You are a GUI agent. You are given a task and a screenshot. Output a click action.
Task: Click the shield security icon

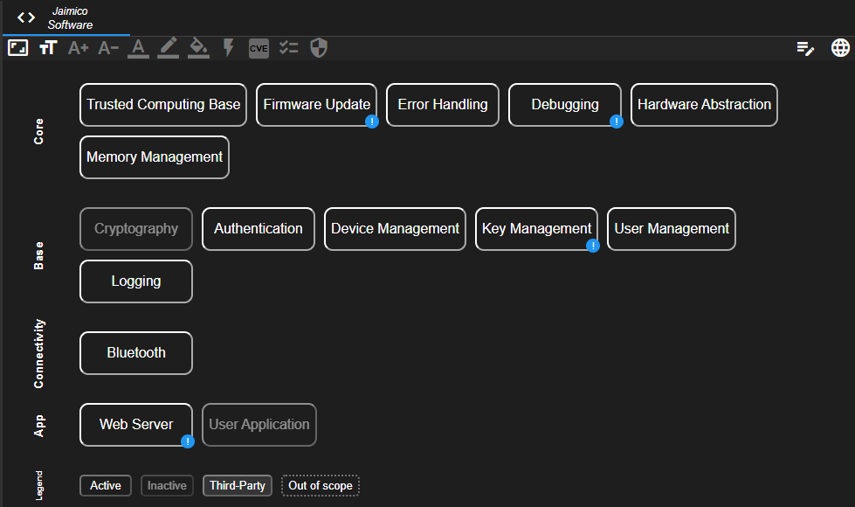[x=319, y=48]
